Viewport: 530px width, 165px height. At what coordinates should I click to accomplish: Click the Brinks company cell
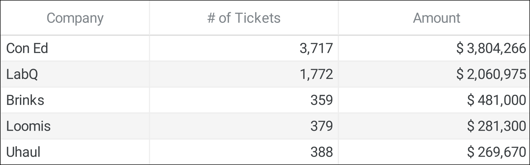tap(25, 100)
